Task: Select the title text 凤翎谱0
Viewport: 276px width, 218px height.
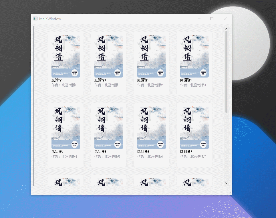Action: tap(57, 80)
